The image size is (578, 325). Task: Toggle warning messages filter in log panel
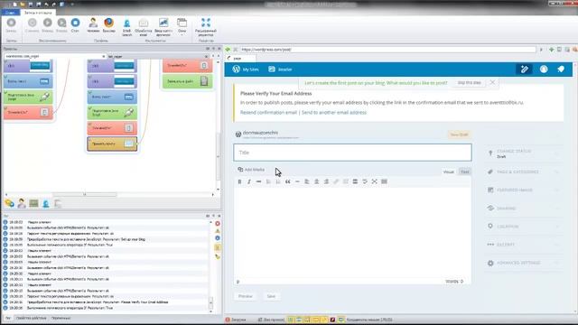point(218,231)
